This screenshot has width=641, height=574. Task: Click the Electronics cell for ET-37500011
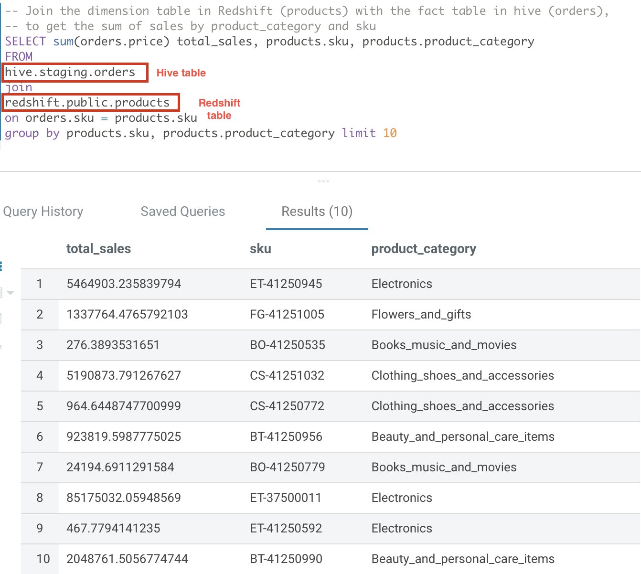click(402, 498)
